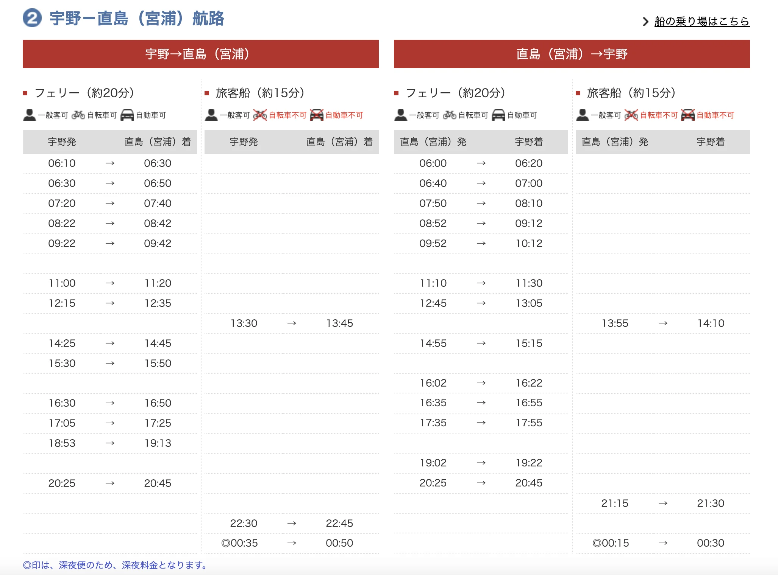
Task: Click the 13:45 passenger boat arrival
Action: click(x=339, y=323)
